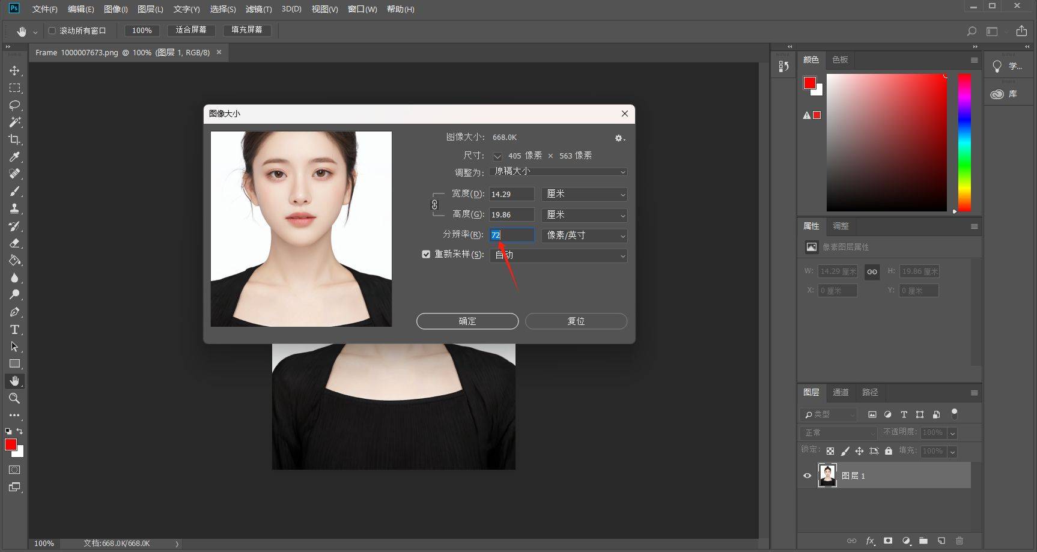The height and width of the screenshot is (552, 1037).
Task: Select the Crop tool
Action: click(14, 139)
